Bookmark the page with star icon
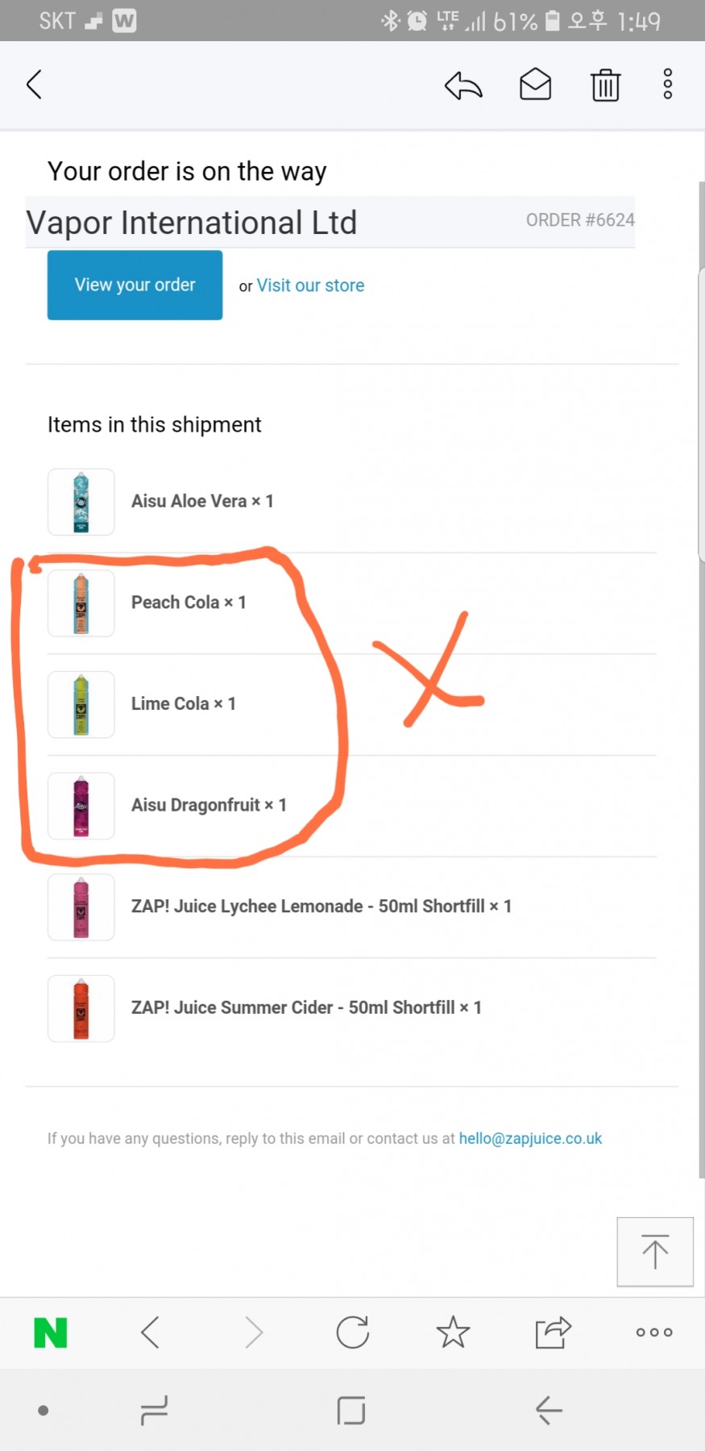The image size is (705, 1451). [x=453, y=1332]
